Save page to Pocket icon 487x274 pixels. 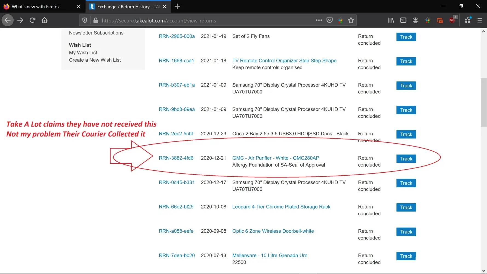coord(330,20)
